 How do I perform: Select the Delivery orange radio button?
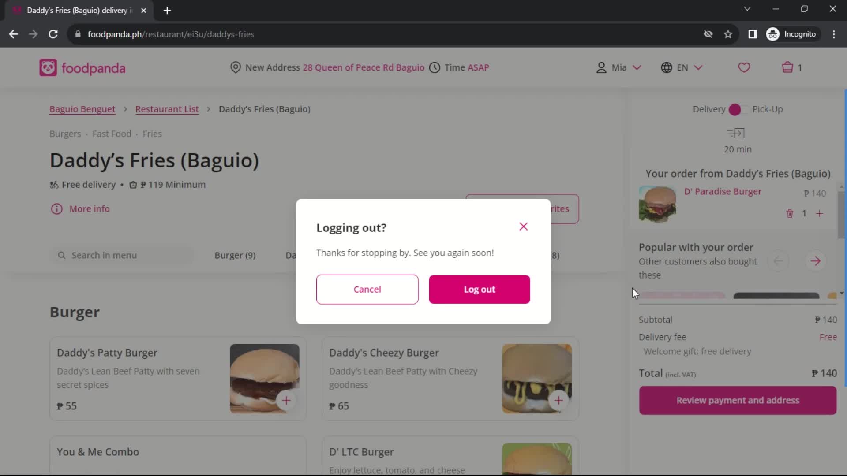(x=734, y=109)
